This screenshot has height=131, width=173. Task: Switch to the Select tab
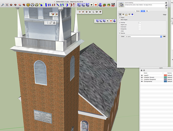pos(138,11)
